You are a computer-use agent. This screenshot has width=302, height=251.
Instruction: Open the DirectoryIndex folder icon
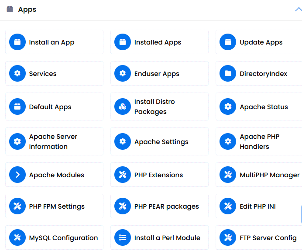point(228,73)
